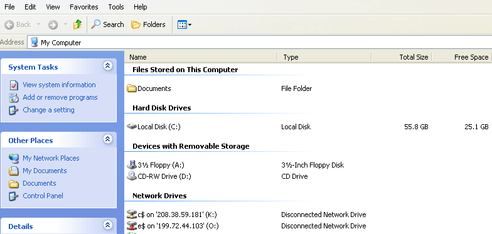492x234 pixels.
Task: Go to My Network Places
Action: 51,158
